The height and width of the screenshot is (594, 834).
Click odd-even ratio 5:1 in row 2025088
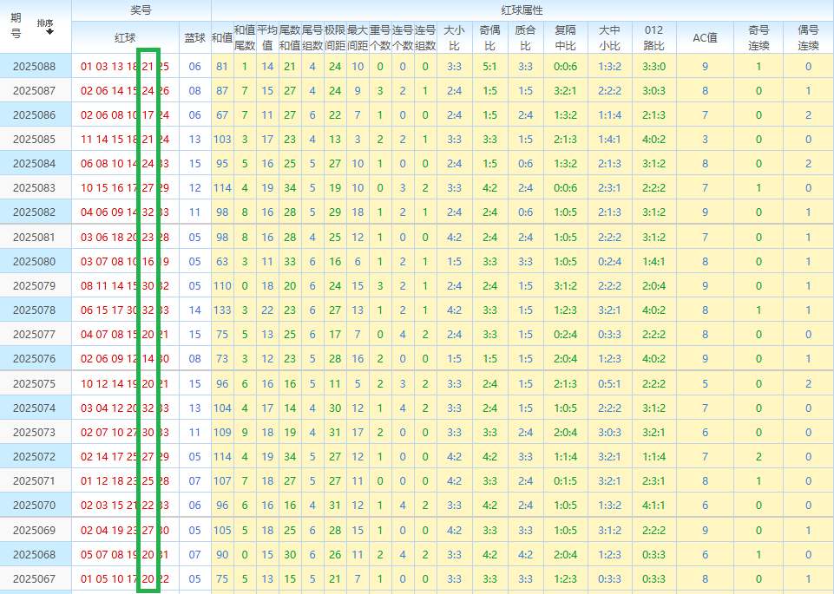[489, 67]
